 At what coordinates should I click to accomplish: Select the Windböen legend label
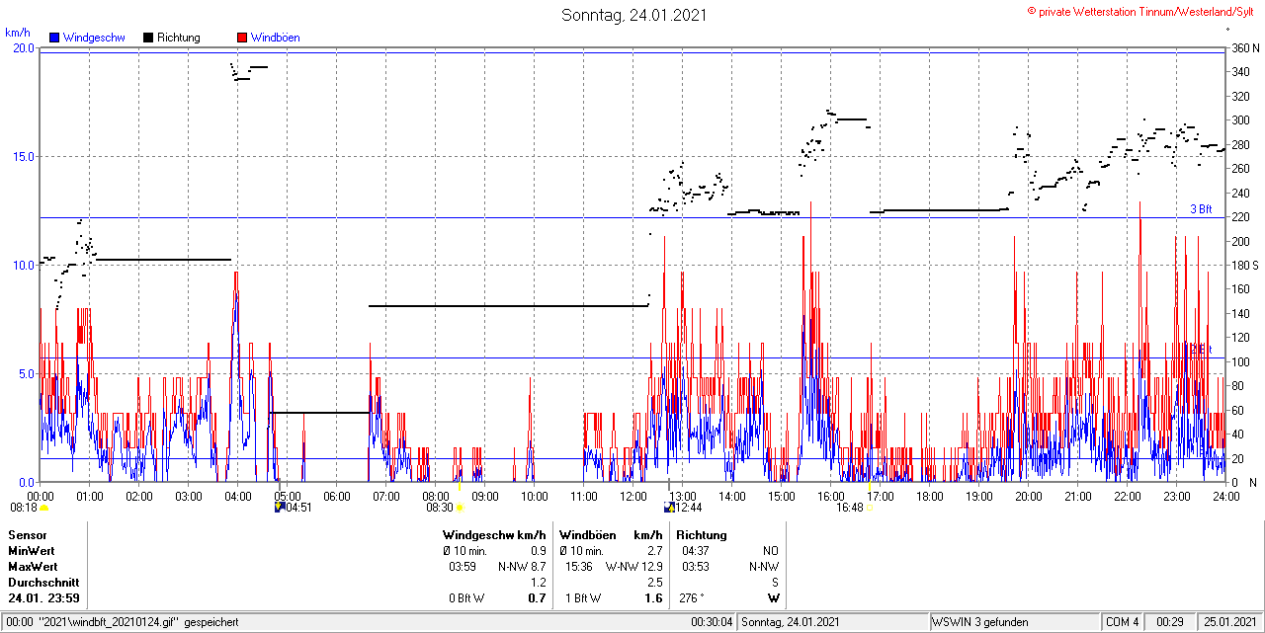[x=276, y=38]
